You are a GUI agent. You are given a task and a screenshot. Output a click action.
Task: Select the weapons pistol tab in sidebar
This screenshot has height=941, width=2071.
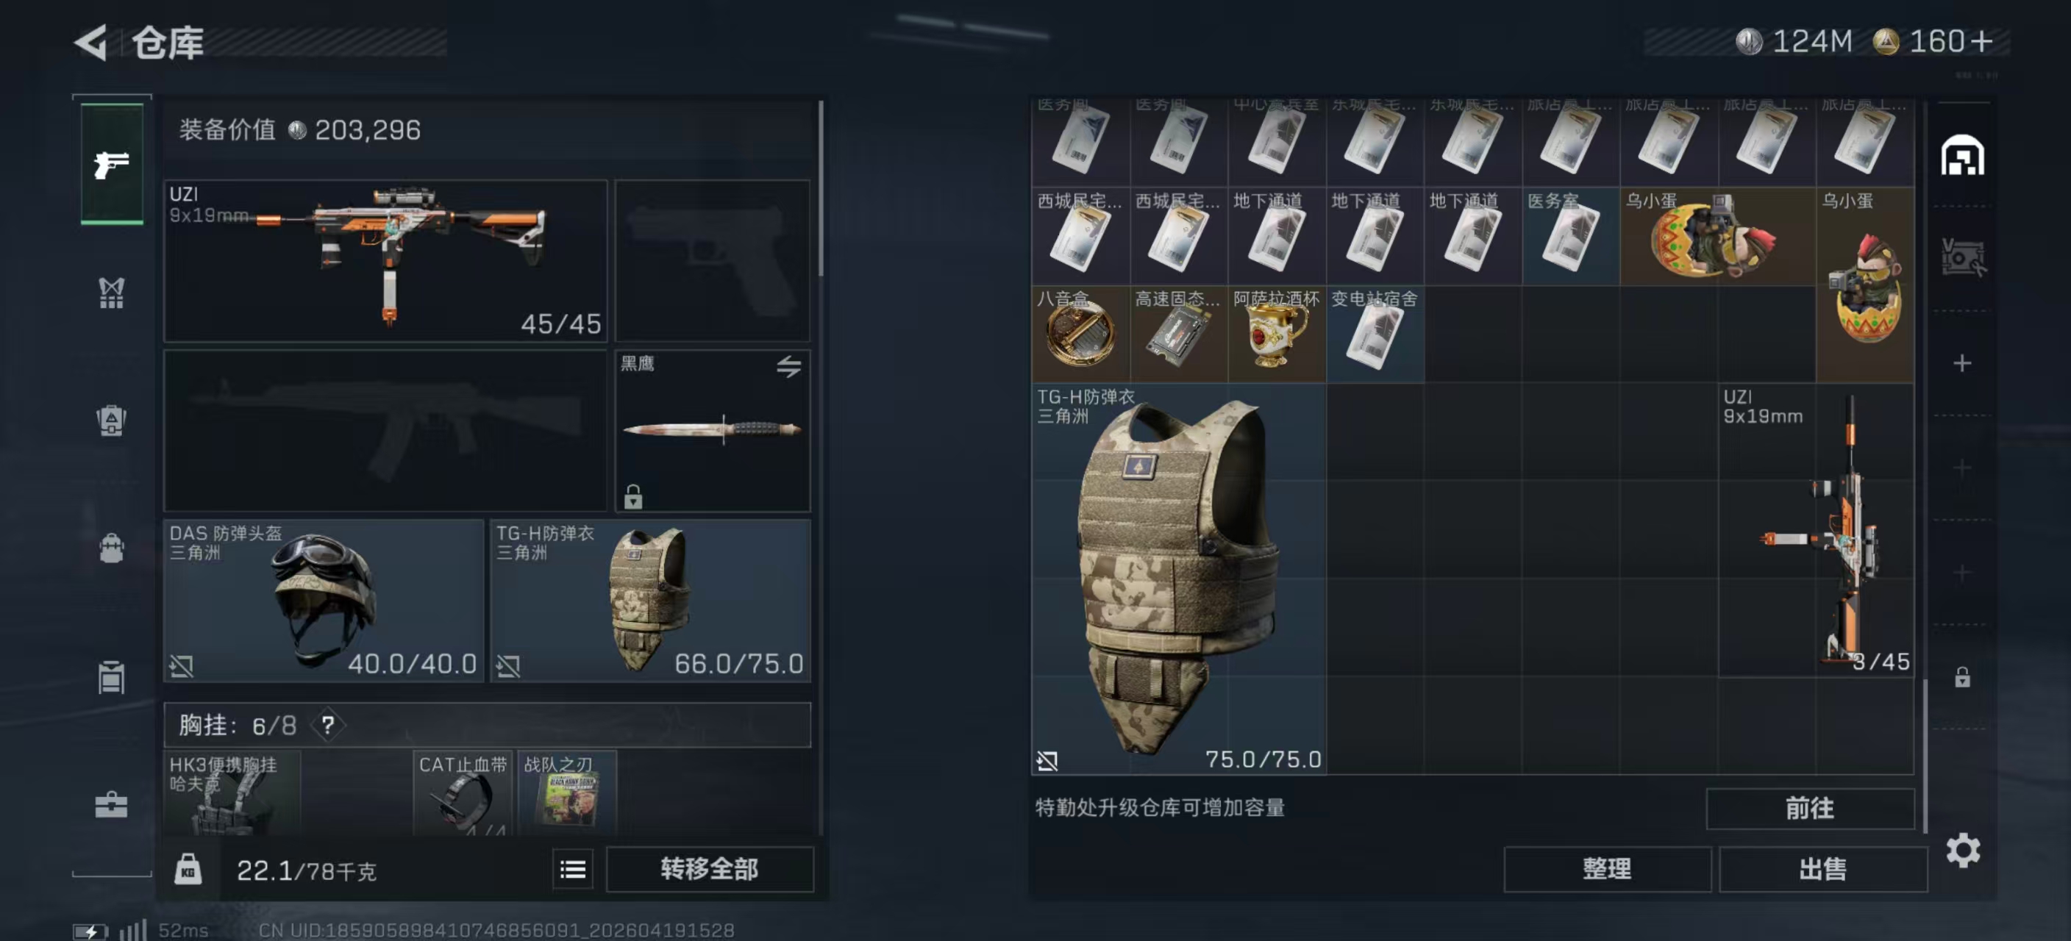point(112,164)
